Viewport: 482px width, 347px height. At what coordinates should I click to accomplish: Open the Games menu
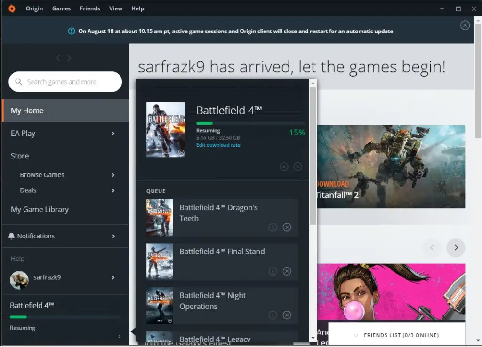coord(61,8)
